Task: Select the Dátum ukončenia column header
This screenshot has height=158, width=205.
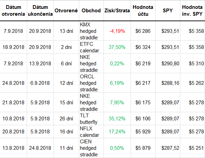Action: (40, 11)
